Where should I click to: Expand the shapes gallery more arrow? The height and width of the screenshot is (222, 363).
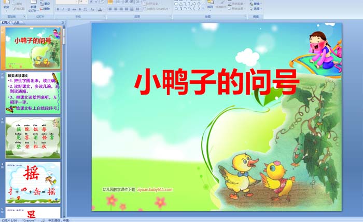coord(203,9)
